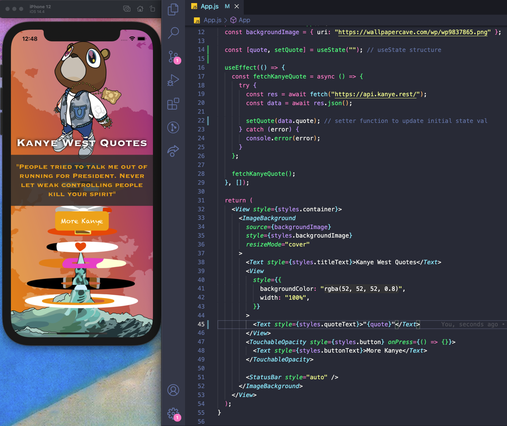Click the Kanye West Quotes title in simulator
This screenshot has width=507, height=426.
click(x=82, y=143)
